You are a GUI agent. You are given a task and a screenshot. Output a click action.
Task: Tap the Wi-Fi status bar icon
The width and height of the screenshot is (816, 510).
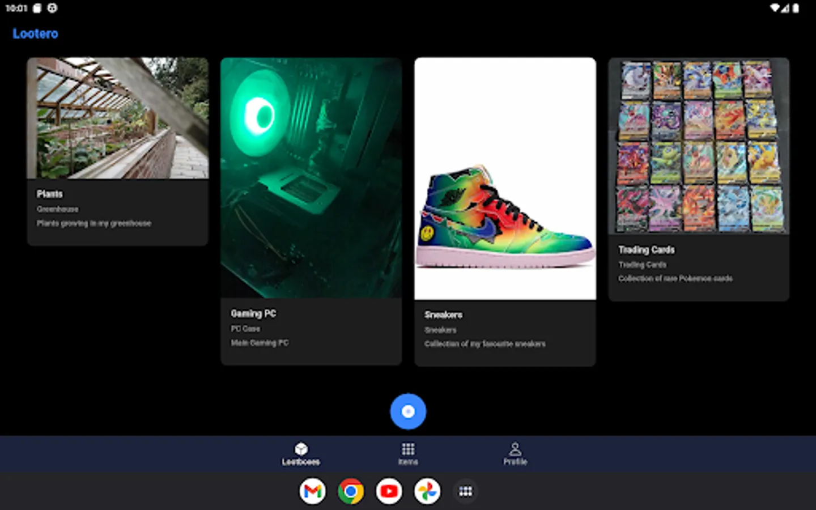point(775,8)
